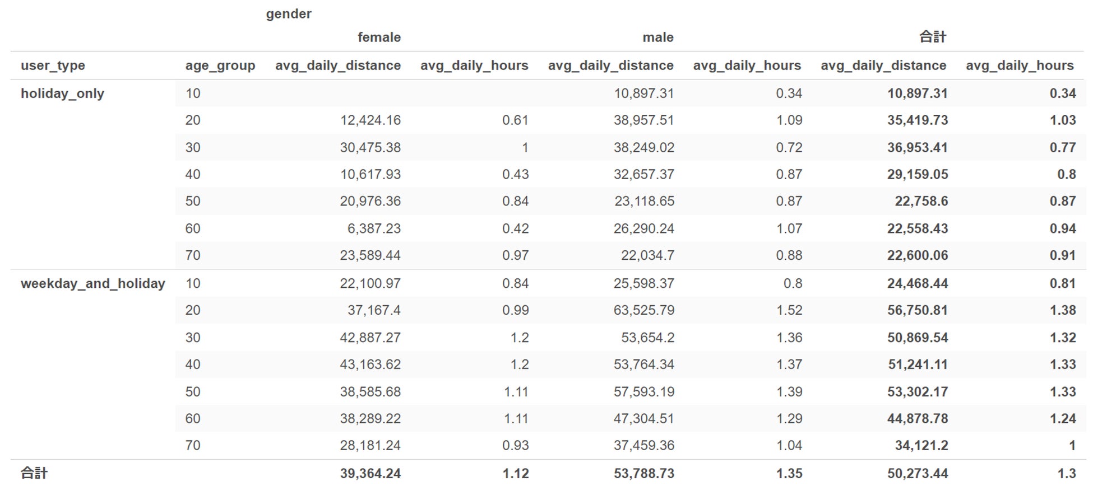Click avg_daily_distance header under 合計 group
This screenshot has width=1093, height=500.
pos(883,66)
